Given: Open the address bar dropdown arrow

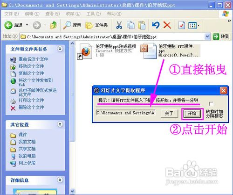Looking at the screenshot, I should pyautogui.click(x=207, y=36).
